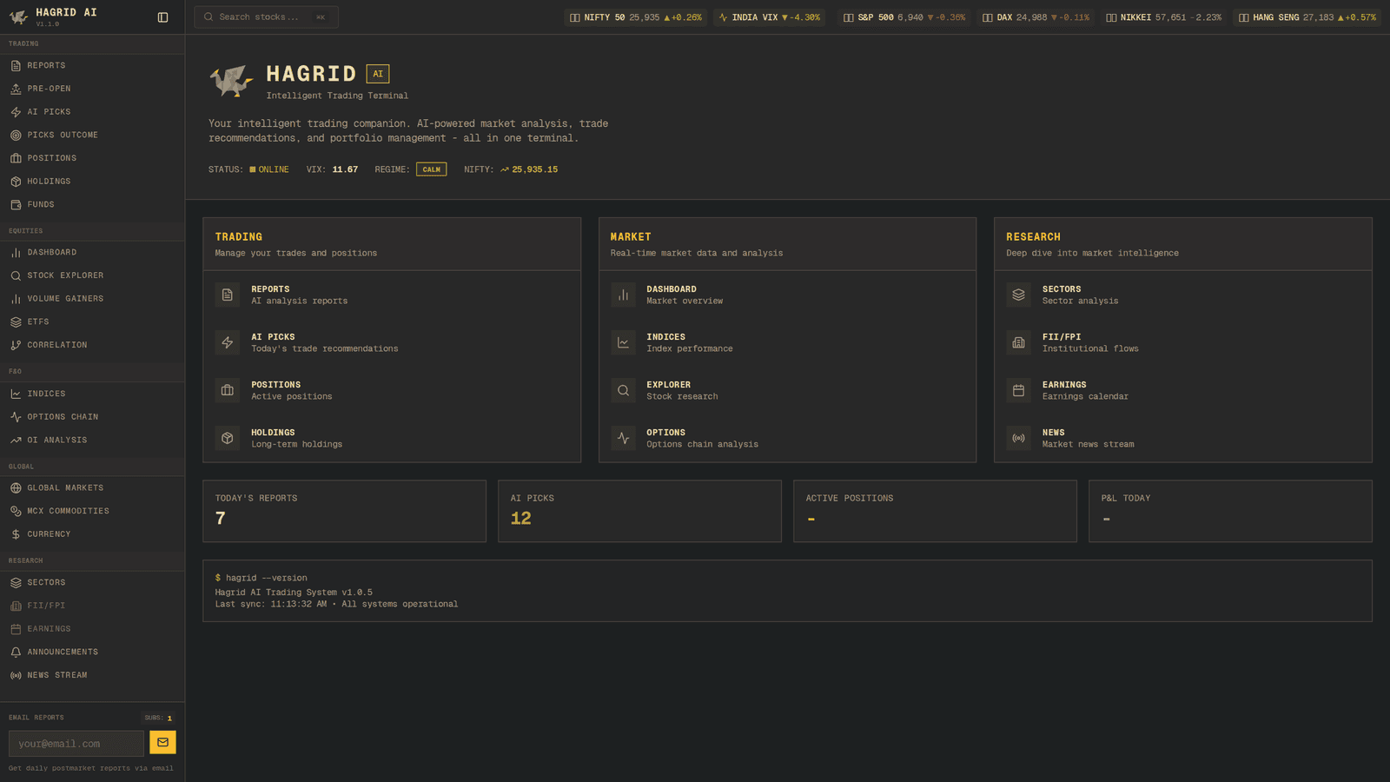This screenshot has width=1390, height=782.
Task: Click the Stock Explorer magnifier icon in sidebar
Action: pyautogui.click(x=16, y=275)
